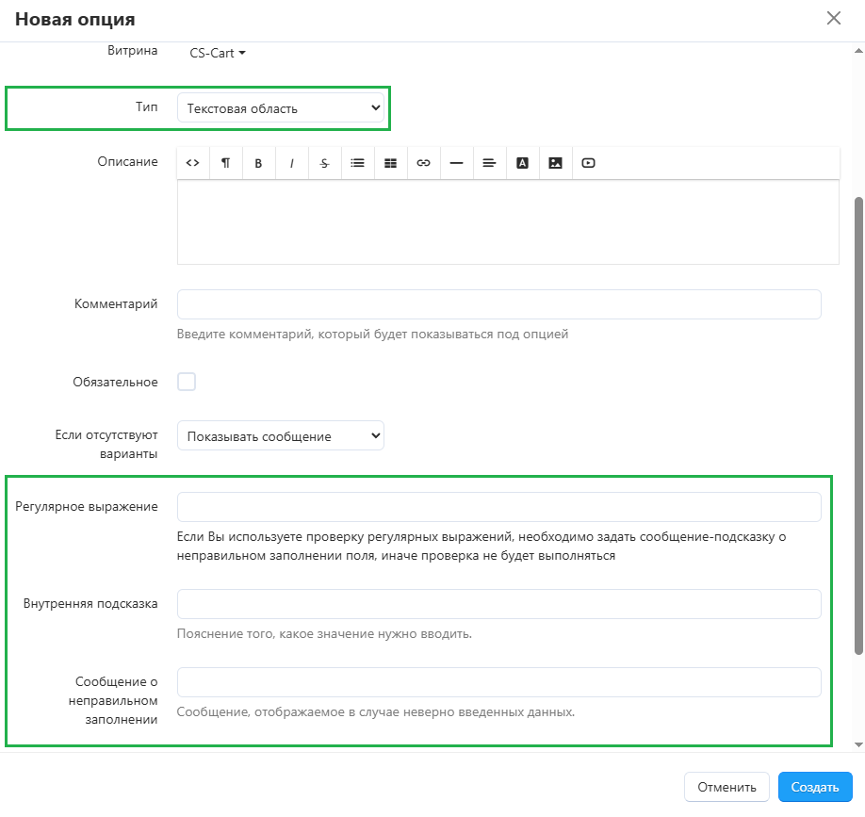Apply strikethrough formatting
Image resolution: width=865 pixels, height=817 pixels.
pyautogui.click(x=324, y=163)
